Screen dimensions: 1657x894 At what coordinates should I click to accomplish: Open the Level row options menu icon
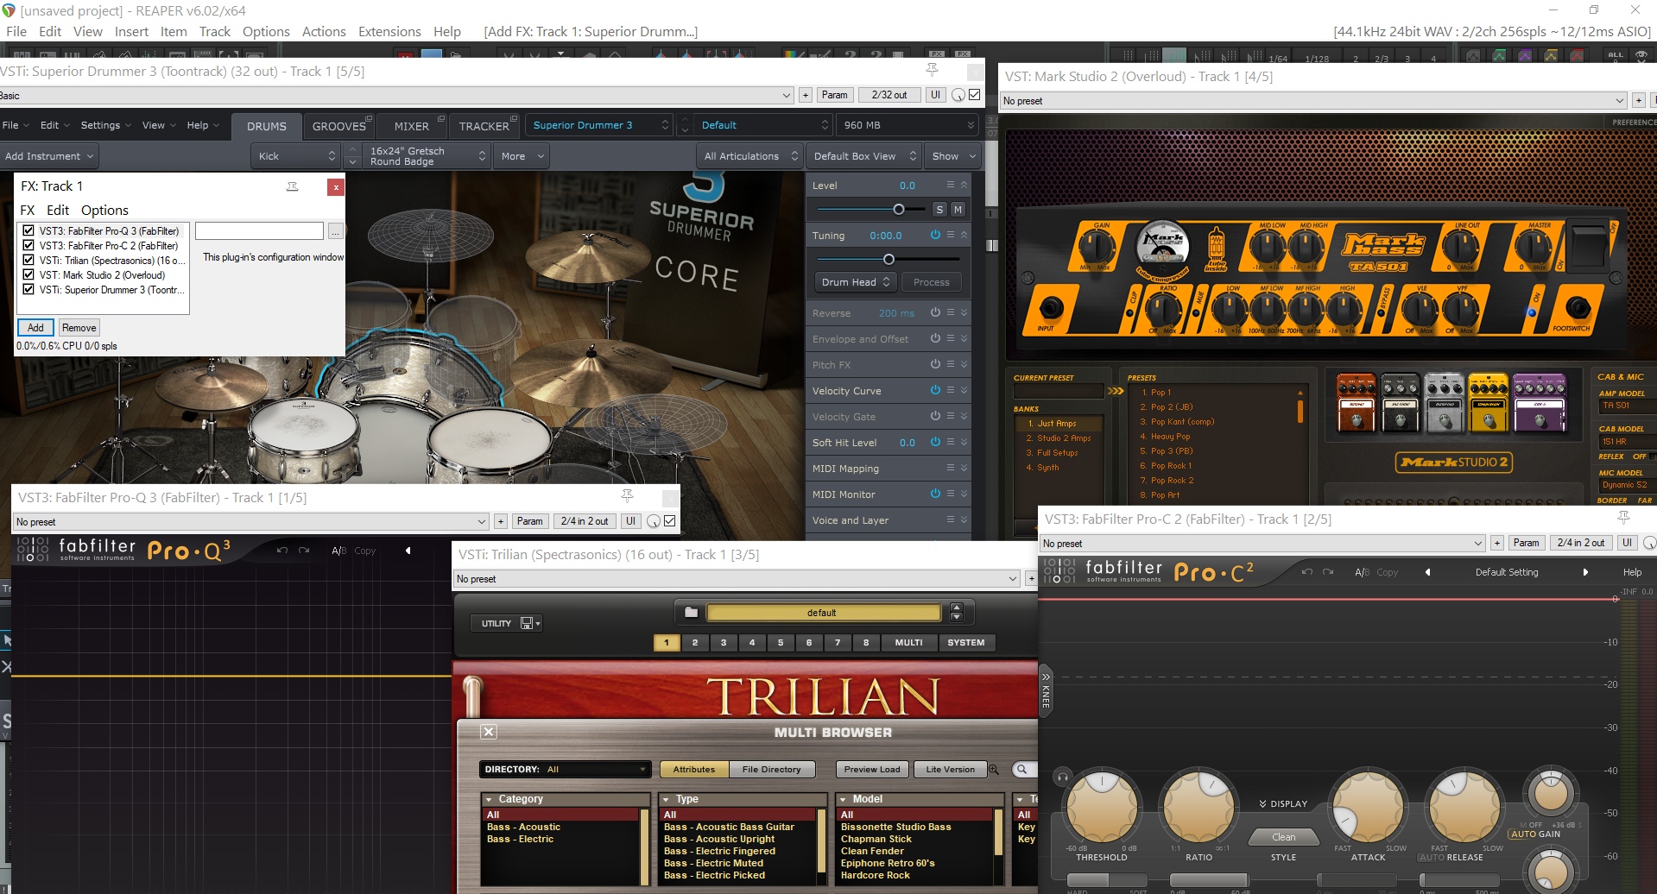tap(951, 185)
